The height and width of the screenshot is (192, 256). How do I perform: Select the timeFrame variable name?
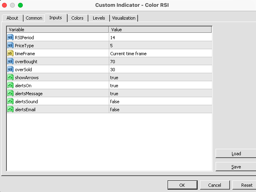25,54
